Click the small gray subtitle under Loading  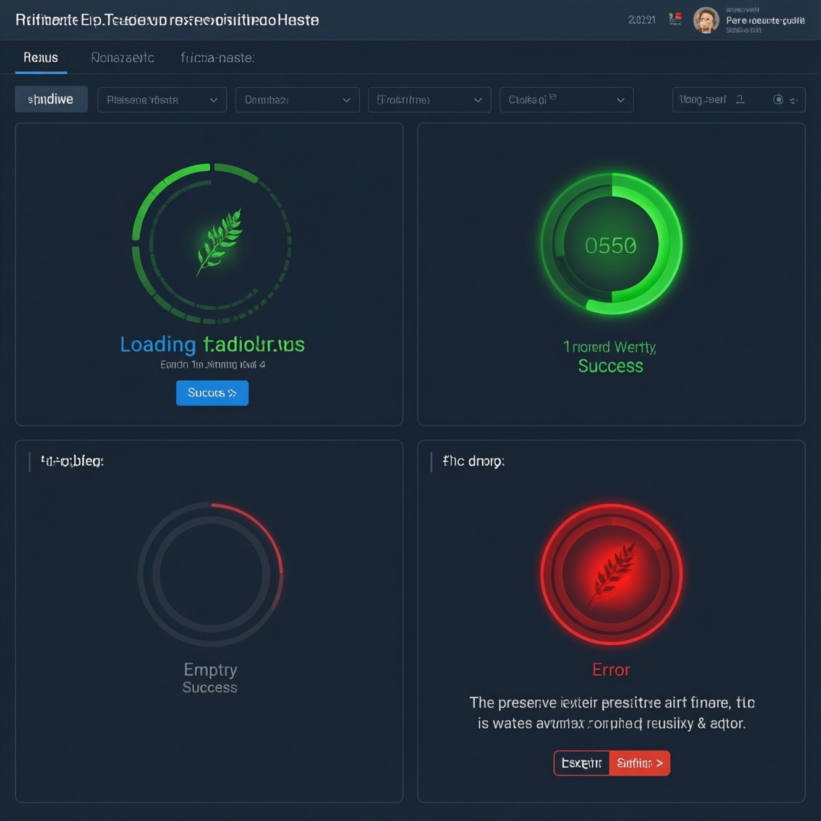tap(213, 365)
